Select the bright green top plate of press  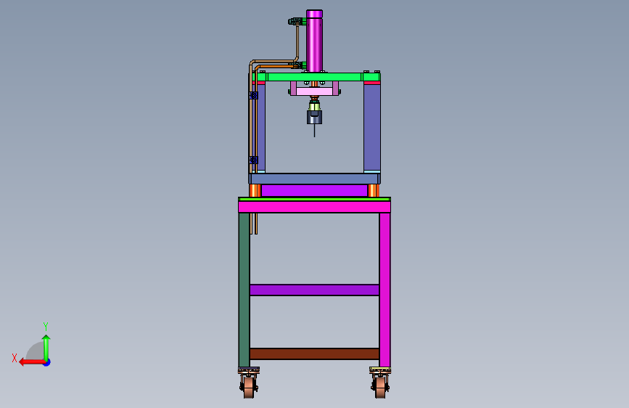tap(316, 77)
